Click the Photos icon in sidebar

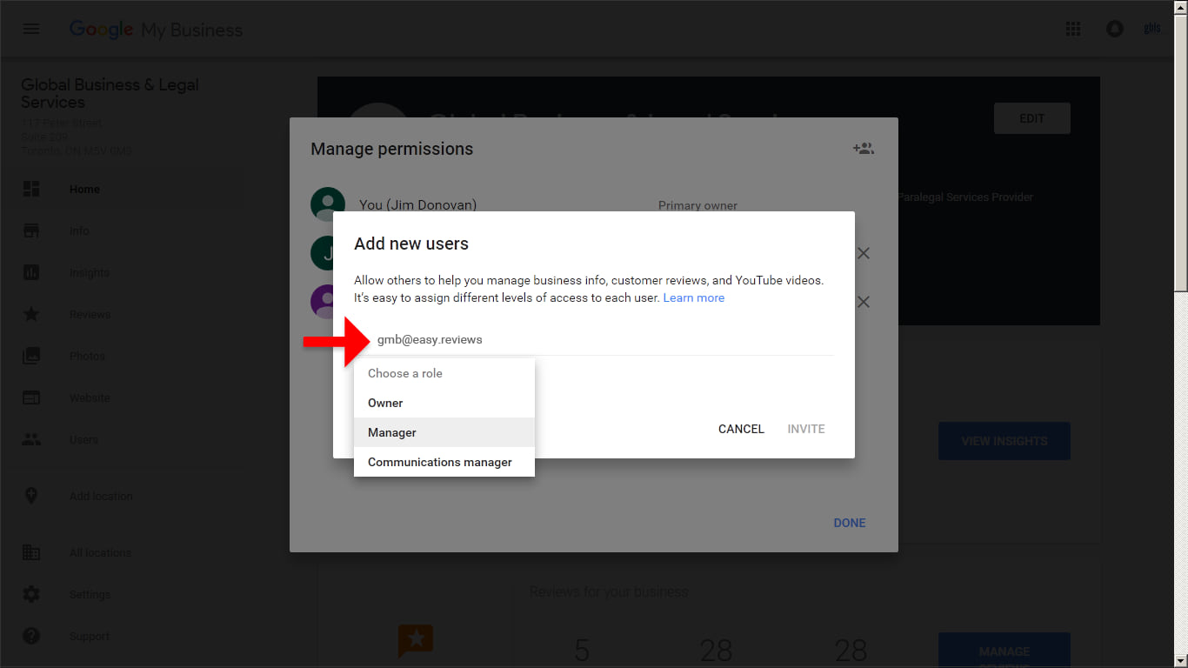coord(31,356)
